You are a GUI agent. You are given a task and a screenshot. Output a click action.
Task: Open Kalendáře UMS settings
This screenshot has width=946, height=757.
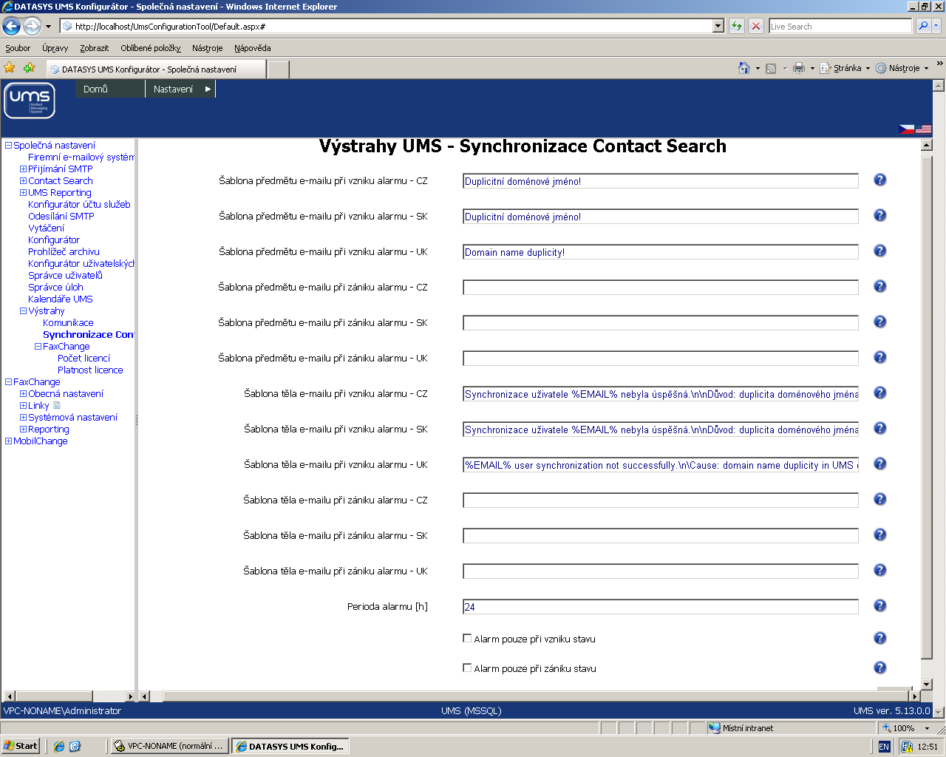click(61, 299)
